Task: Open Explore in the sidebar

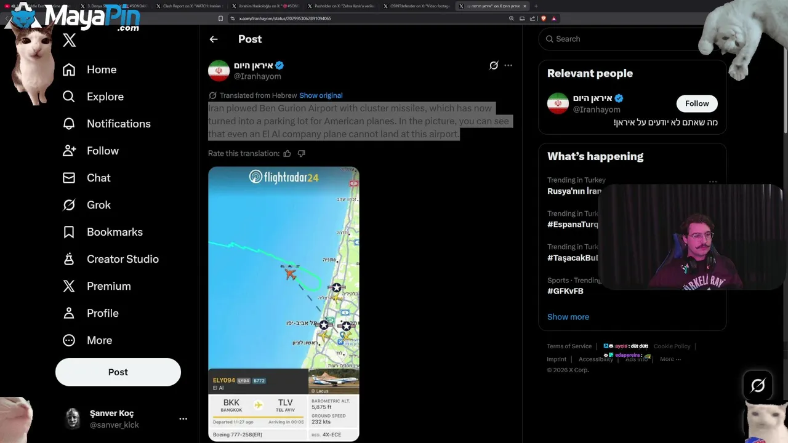Action: (x=93, y=97)
